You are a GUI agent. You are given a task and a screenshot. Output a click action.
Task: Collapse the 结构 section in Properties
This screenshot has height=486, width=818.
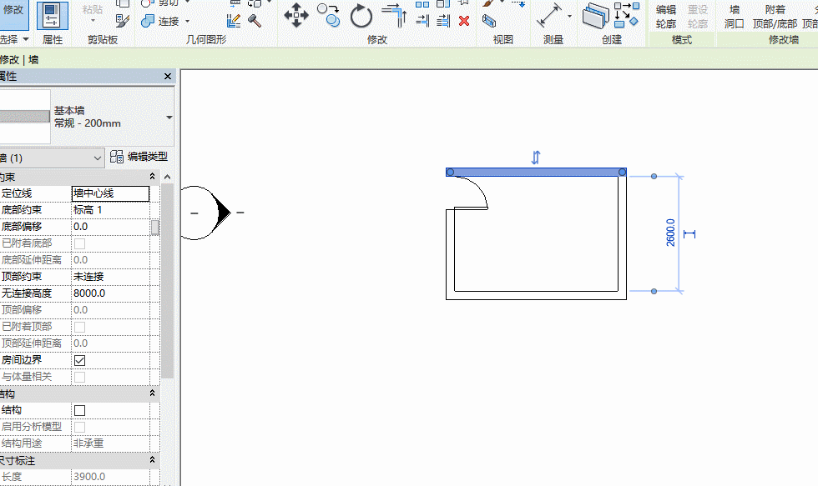click(152, 393)
